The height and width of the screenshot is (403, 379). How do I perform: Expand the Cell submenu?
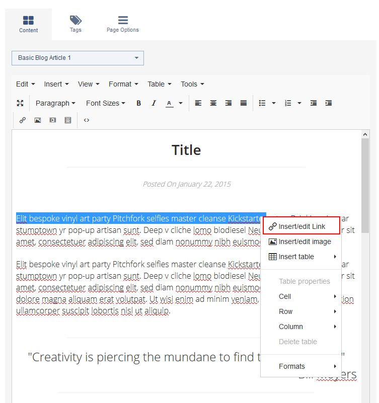[x=301, y=296]
